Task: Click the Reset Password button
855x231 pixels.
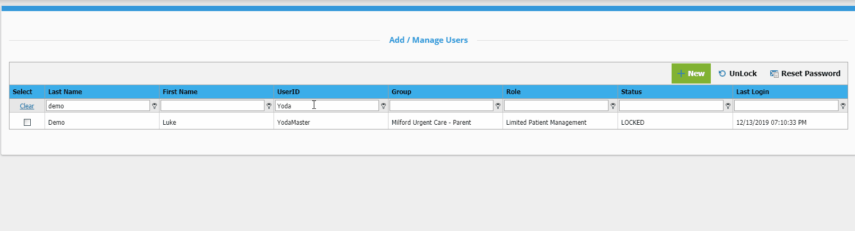Action: coord(805,73)
